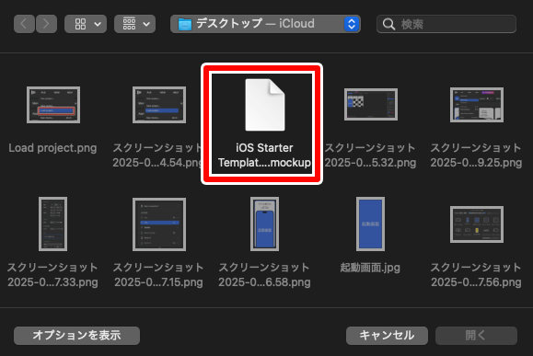The height and width of the screenshot is (356, 533).
Task: Click the forward navigation arrow
Action: (x=46, y=24)
